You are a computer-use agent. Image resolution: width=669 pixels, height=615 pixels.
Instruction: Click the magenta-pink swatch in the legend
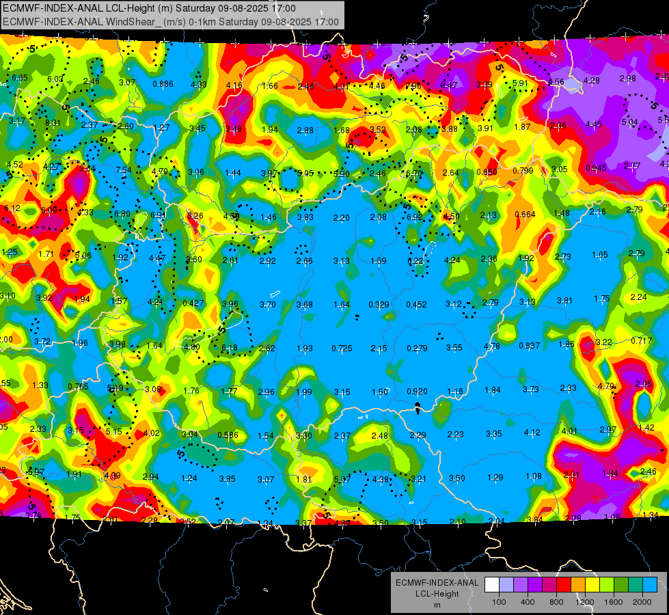[549, 585]
